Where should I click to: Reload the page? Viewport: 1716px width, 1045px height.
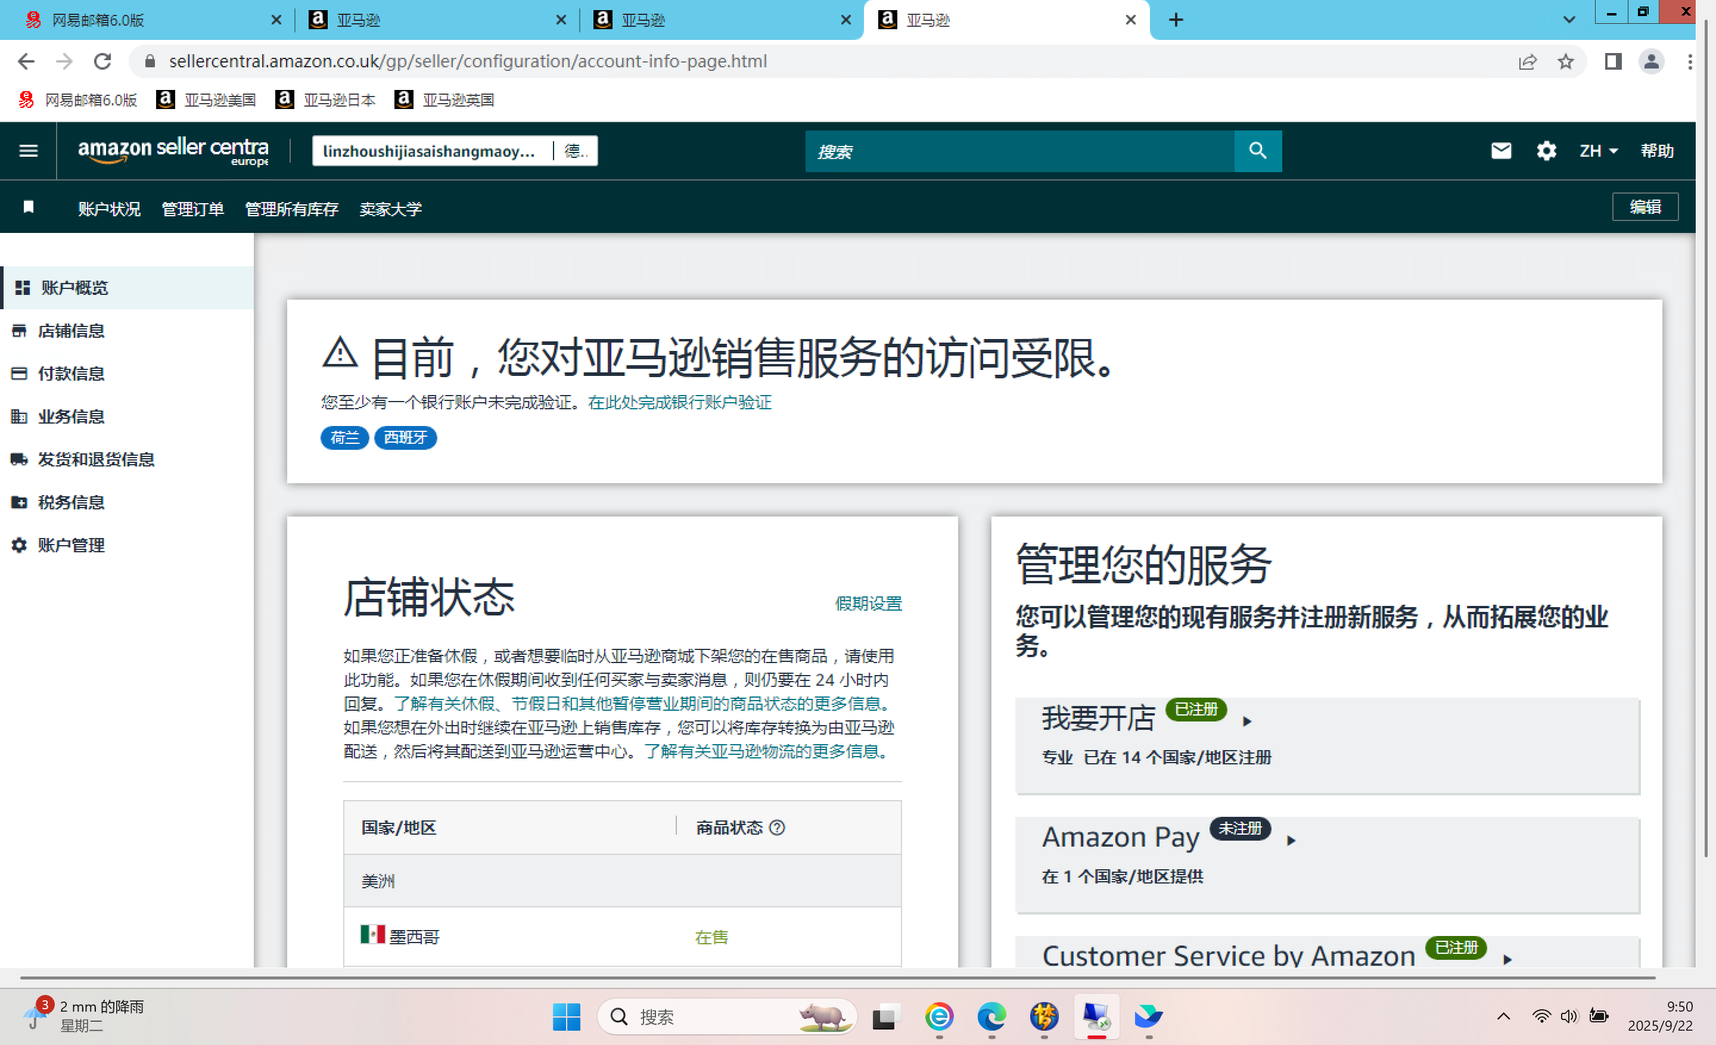tap(102, 61)
